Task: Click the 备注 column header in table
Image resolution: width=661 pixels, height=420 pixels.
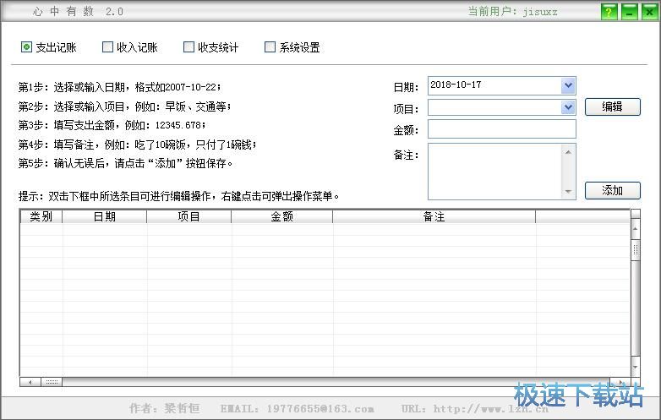Action: pyautogui.click(x=434, y=216)
